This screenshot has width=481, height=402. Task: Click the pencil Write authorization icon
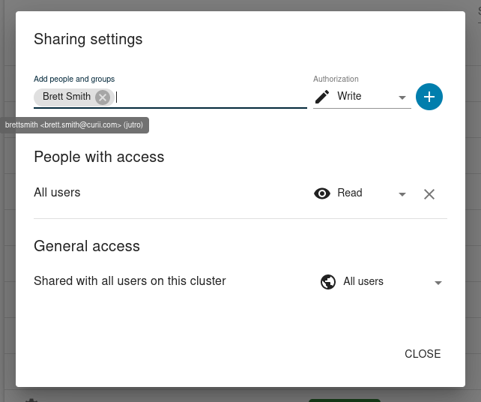322,97
